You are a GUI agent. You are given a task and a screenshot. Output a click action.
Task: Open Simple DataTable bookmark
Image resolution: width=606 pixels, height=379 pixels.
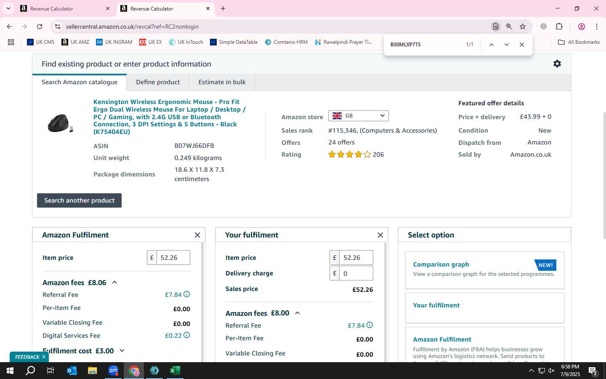coord(234,42)
